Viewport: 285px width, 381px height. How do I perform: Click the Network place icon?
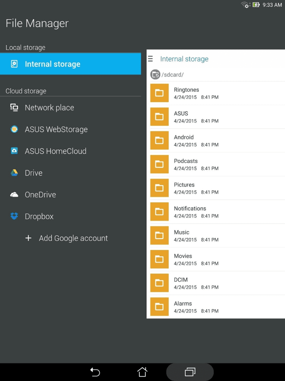point(14,108)
